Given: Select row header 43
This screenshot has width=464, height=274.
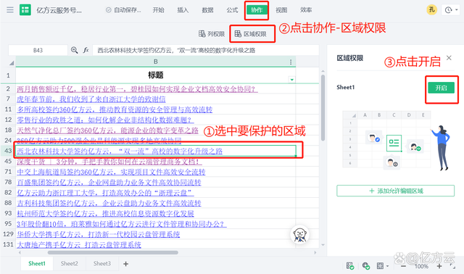Looking at the screenshot, I should (x=8, y=151).
